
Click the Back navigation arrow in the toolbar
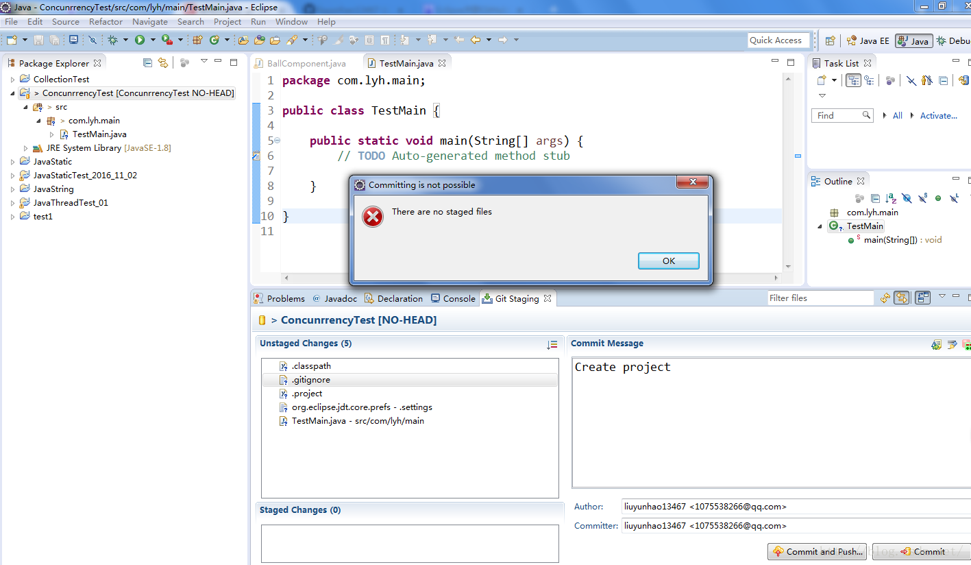click(476, 40)
